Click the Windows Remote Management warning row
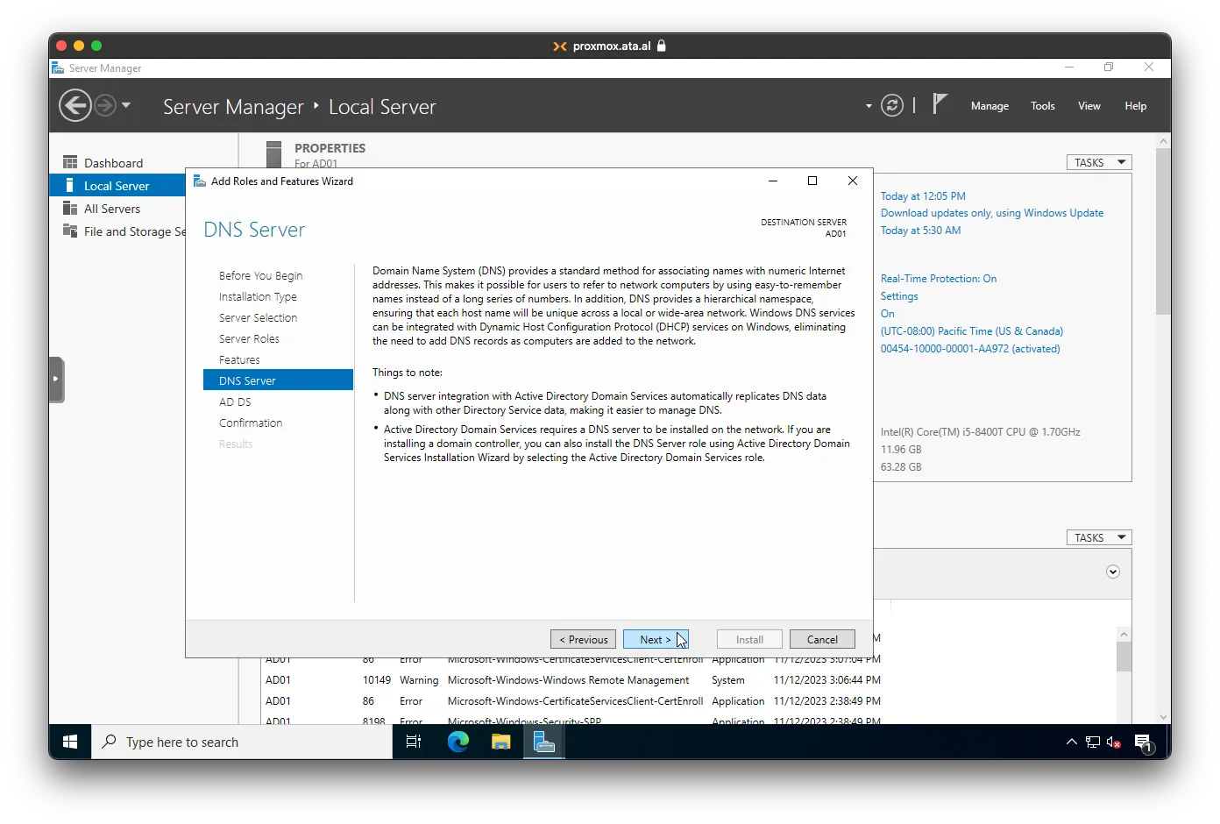 [x=573, y=680]
